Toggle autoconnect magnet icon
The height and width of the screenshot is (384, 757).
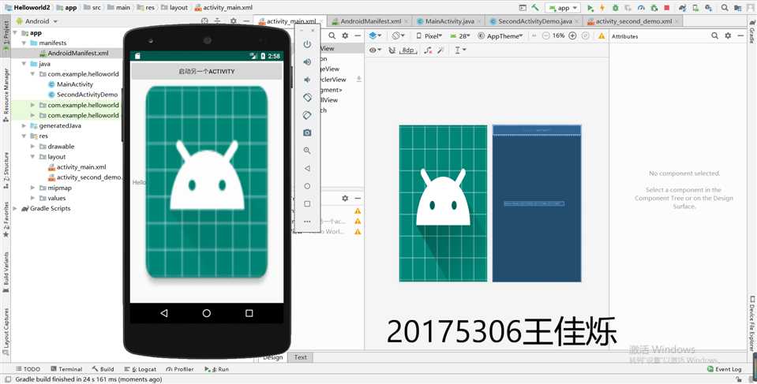pyautogui.click(x=392, y=50)
